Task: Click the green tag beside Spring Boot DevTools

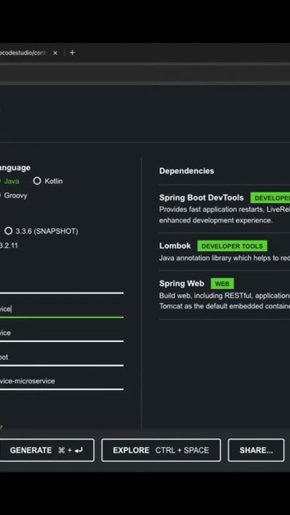Action: (270, 198)
